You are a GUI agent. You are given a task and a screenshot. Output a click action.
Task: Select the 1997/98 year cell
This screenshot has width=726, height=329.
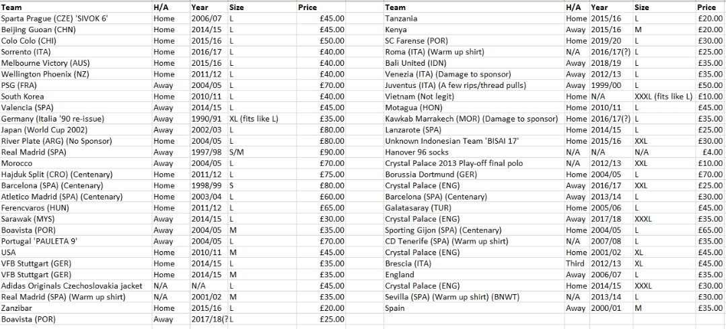tap(205, 152)
